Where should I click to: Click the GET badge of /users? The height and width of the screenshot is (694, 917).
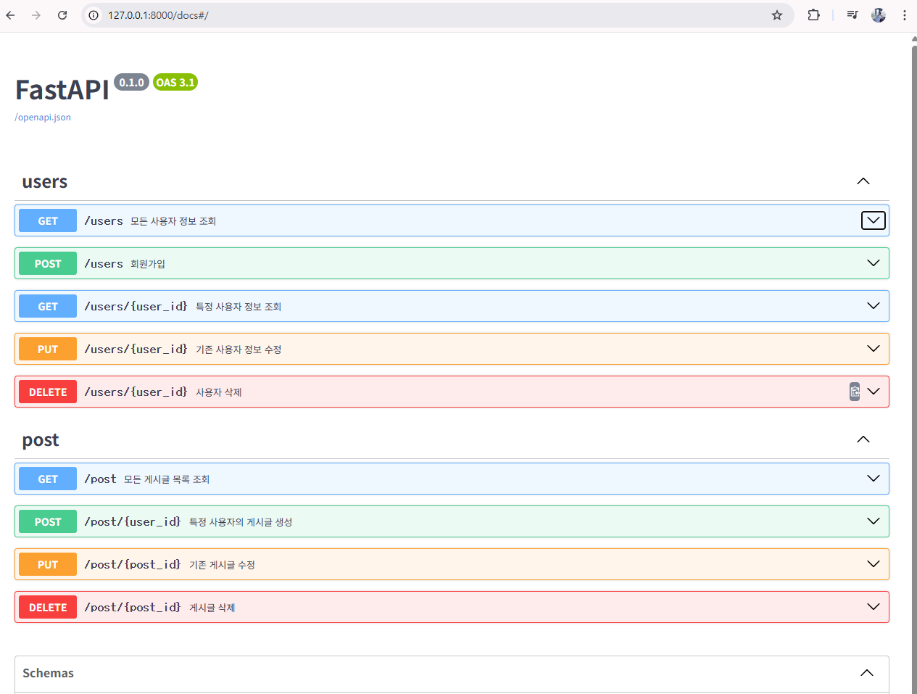point(48,220)
